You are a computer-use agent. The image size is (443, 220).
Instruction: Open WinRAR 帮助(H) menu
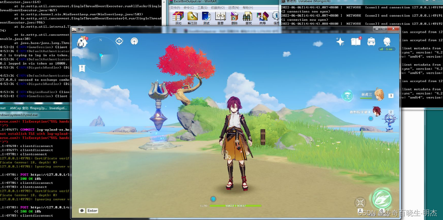tap(248, 8)
